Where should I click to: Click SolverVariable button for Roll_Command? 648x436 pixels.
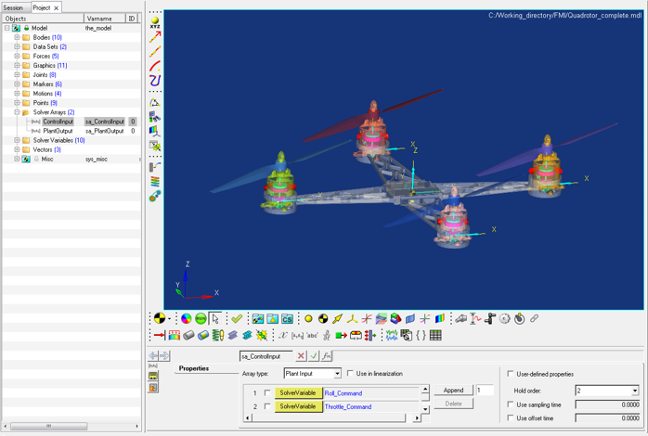tap(298, 393)
